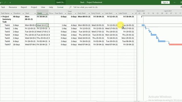
Task: Open Finish column filter dropdown
Action: coord(47,13)
